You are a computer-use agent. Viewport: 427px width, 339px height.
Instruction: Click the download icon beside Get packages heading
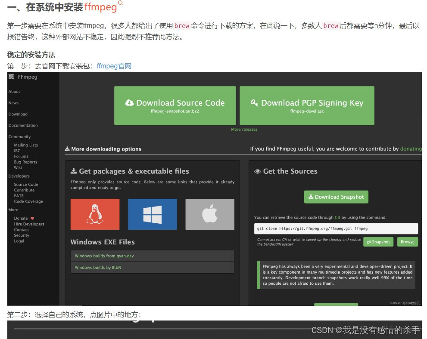74,171
